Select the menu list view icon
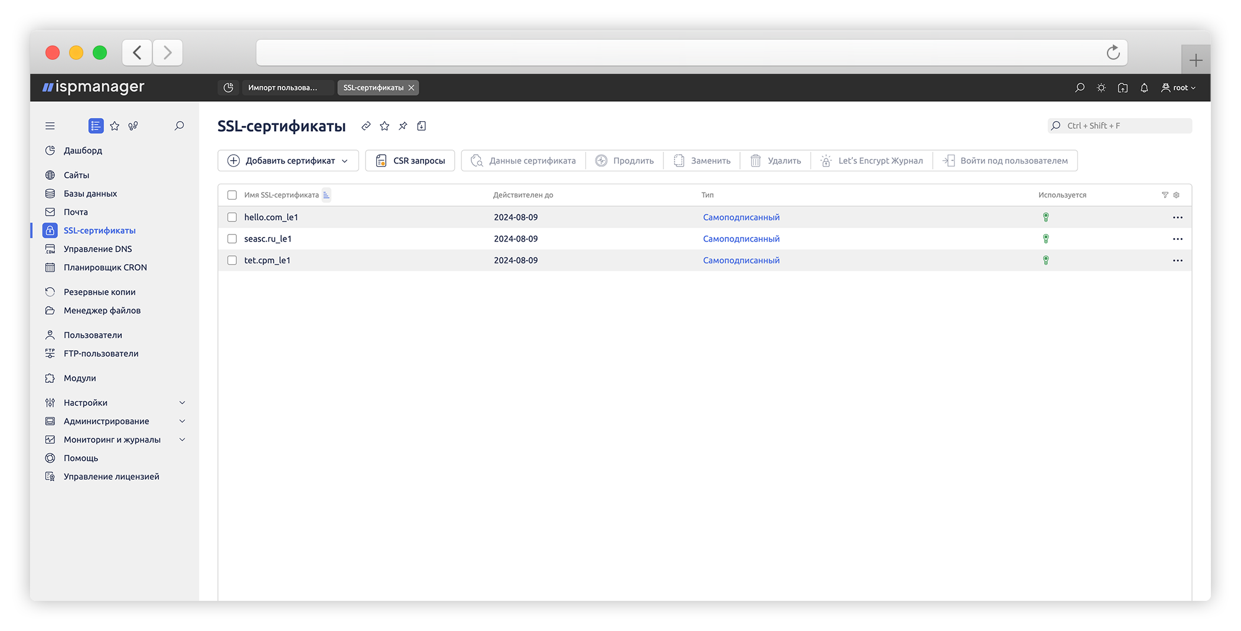This screenshot has width=1241, height=631. 96,126
